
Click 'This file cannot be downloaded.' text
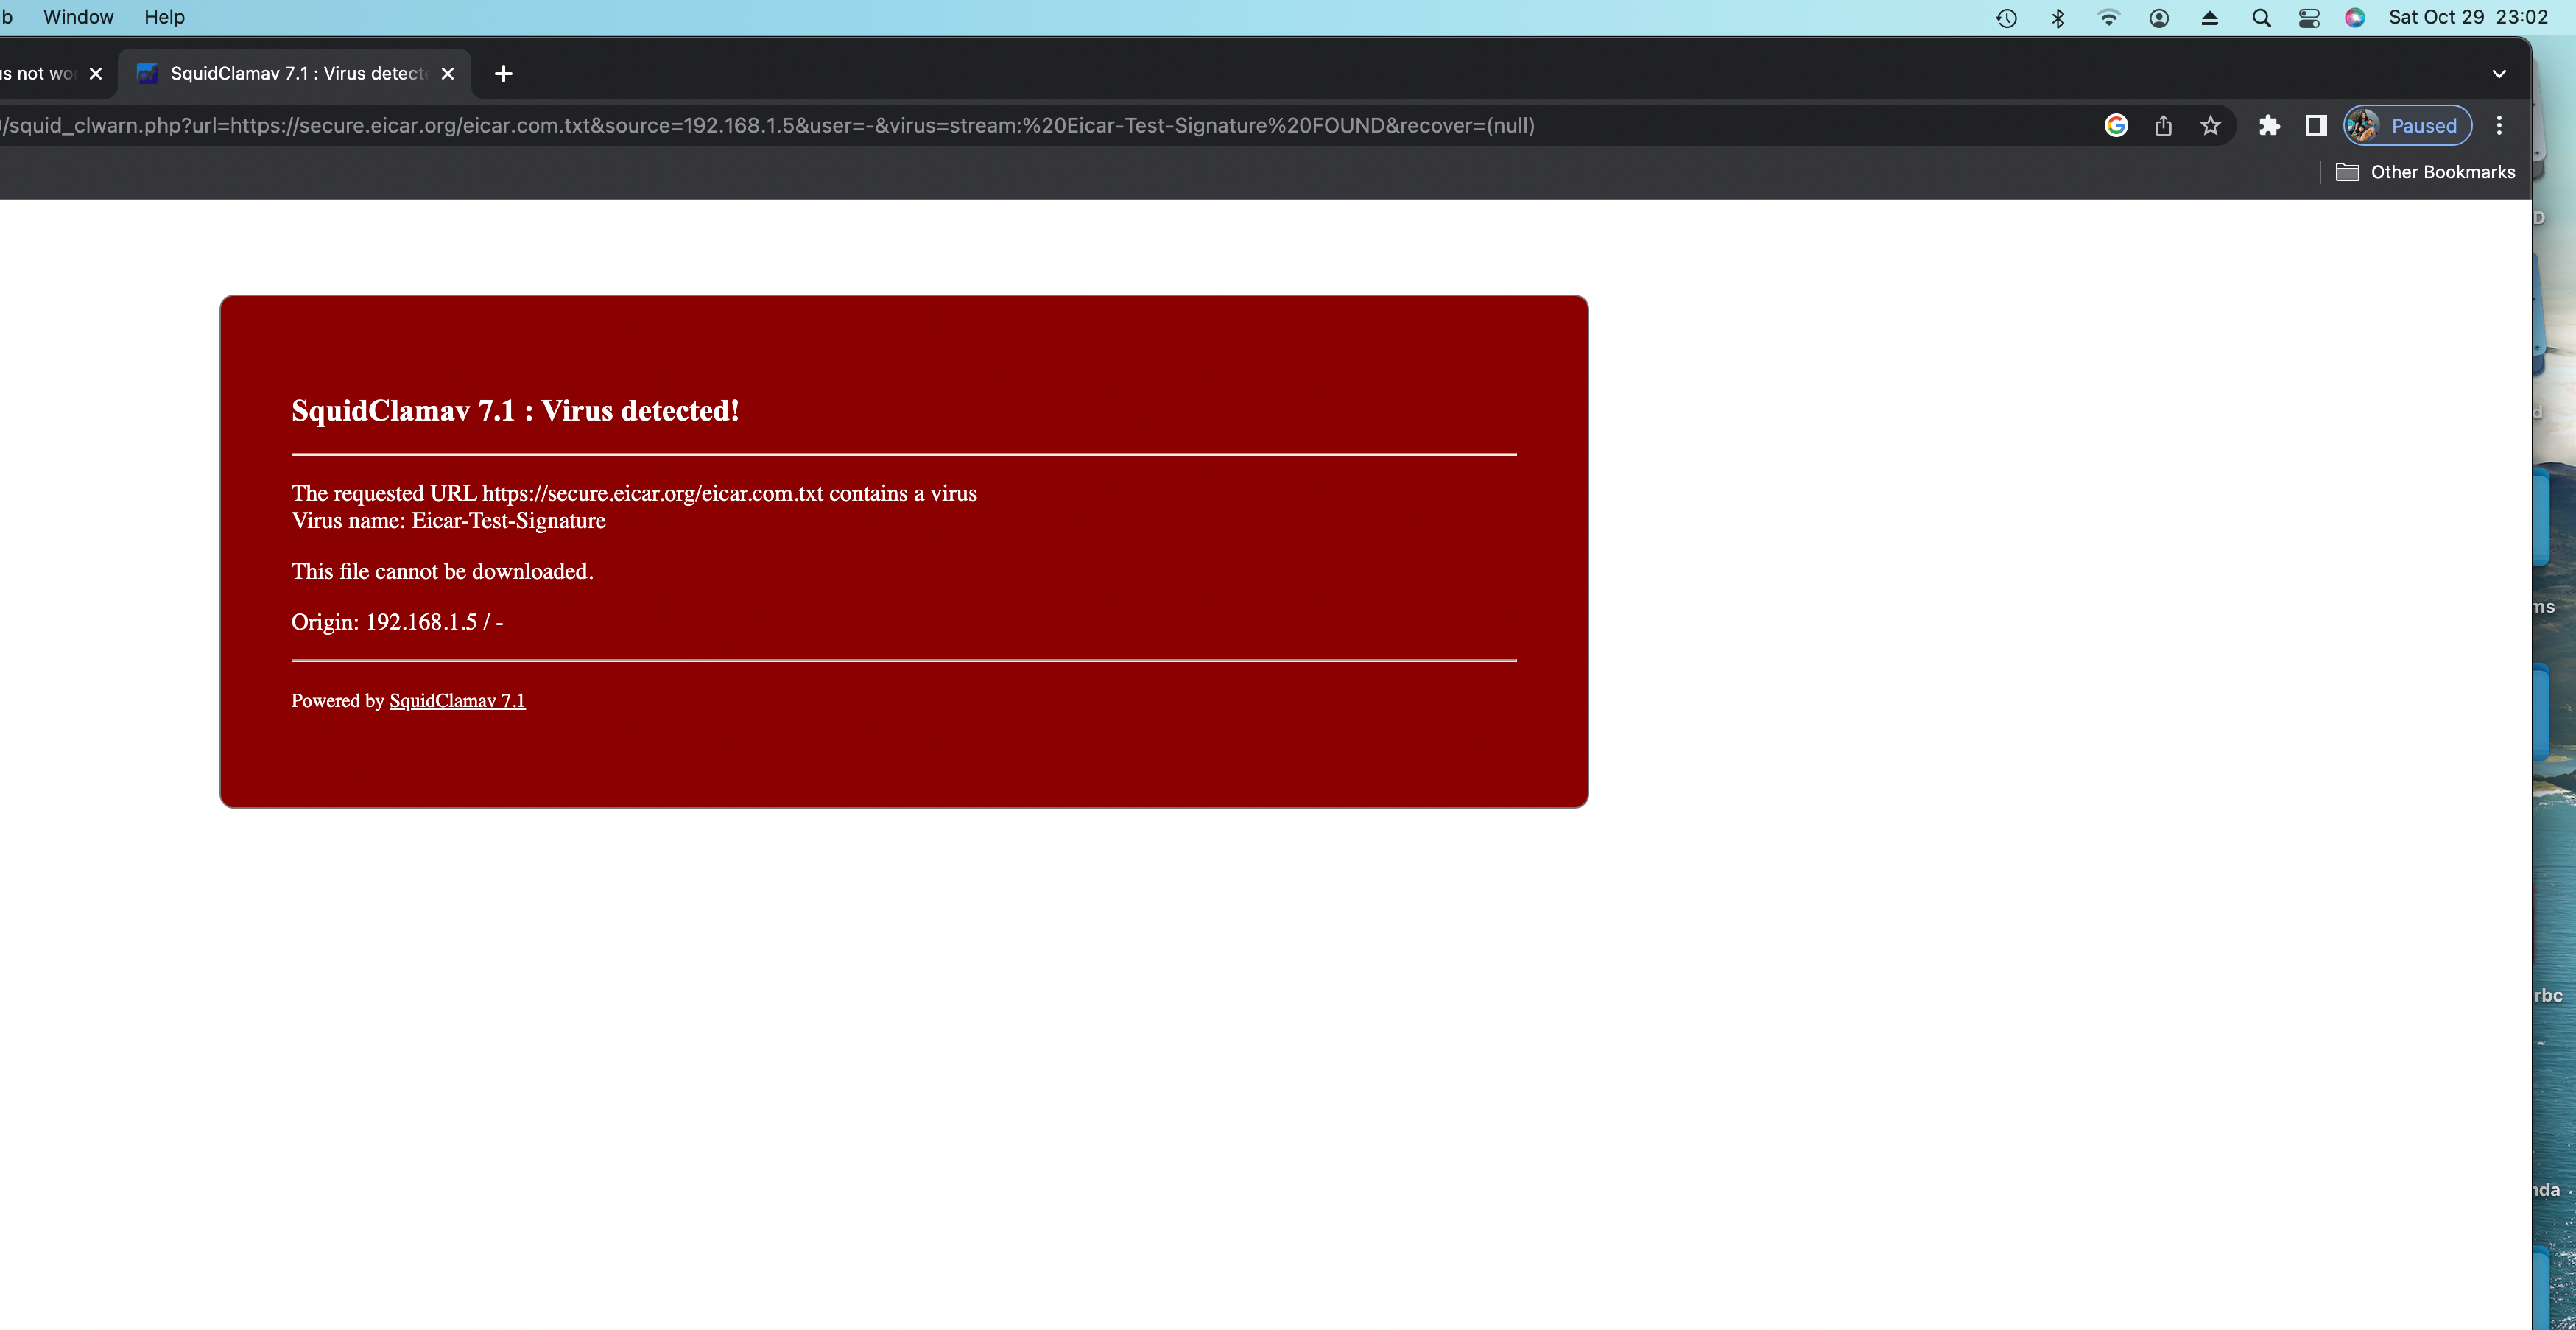coord(442,571)
